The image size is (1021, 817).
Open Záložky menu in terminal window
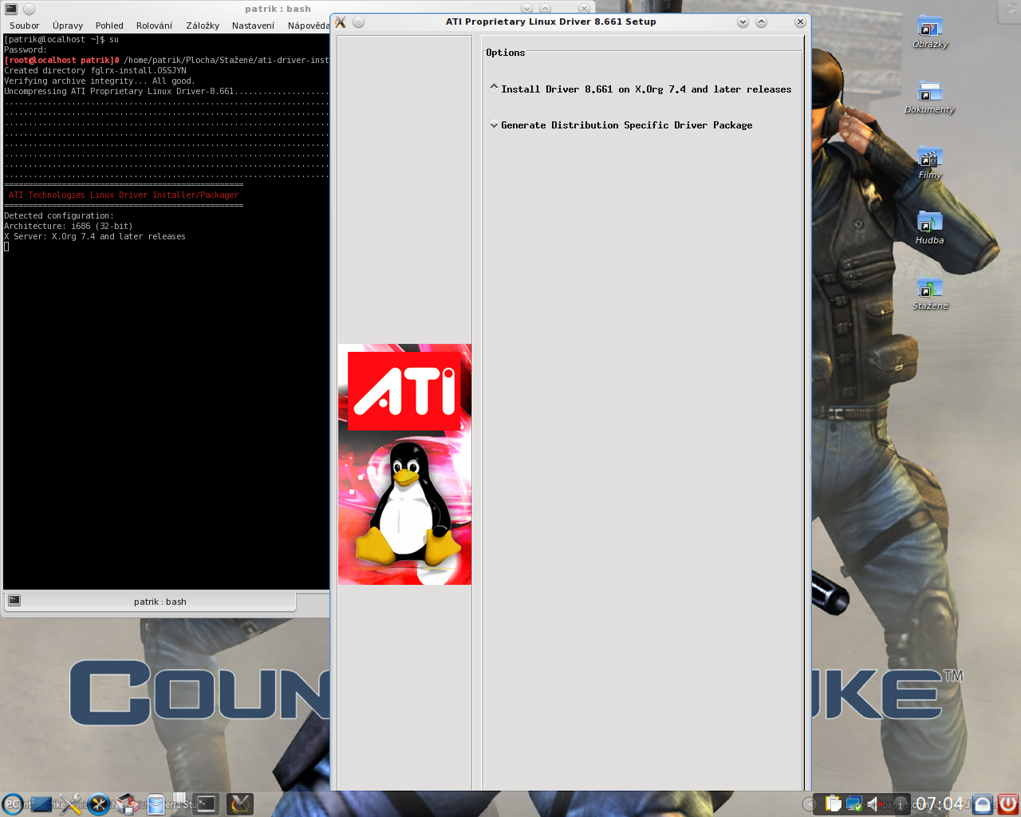203,26
